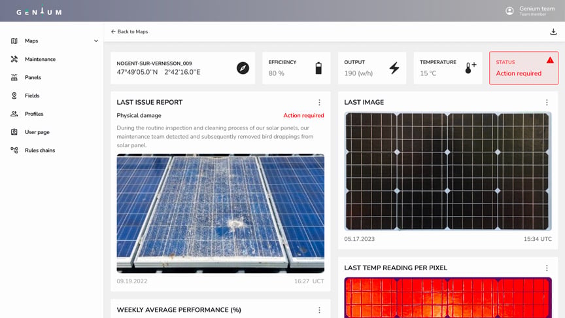Open Weekly Average Performance options menu

click(319, 310)
